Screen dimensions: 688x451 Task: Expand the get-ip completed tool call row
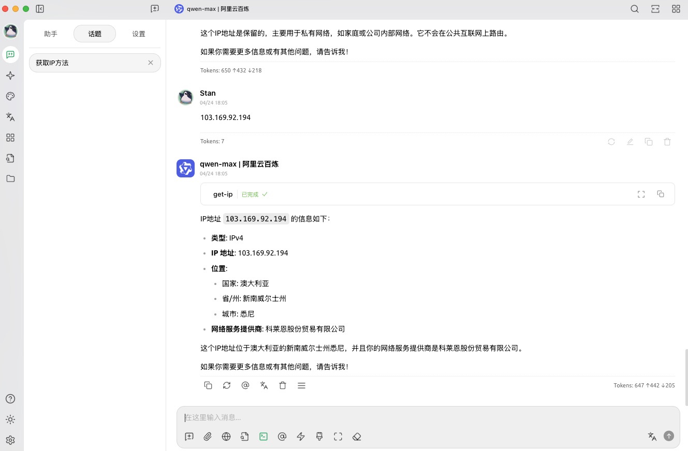coord(437,194)
